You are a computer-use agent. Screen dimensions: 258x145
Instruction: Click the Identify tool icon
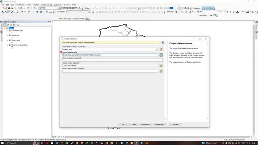pyautogui.click(x=41, y=12)
